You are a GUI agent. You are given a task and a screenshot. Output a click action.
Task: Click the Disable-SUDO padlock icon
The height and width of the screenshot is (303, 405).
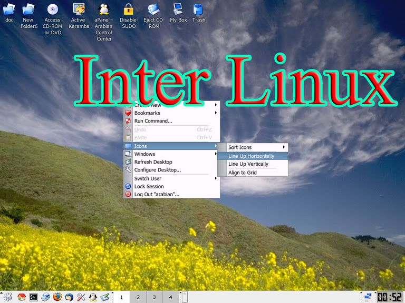click(x=128, y=10)
